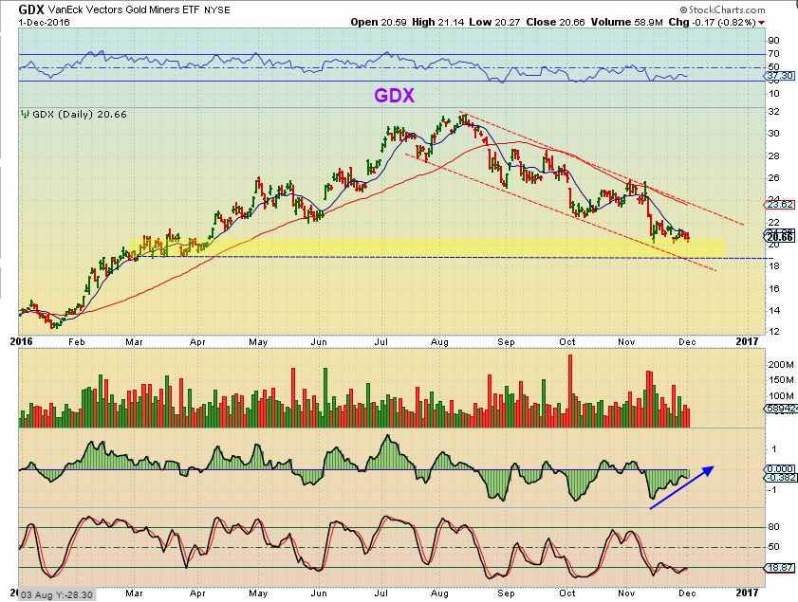Open the StockCharts.com copyright link
The image size is (798, 602).
point(722,9)
